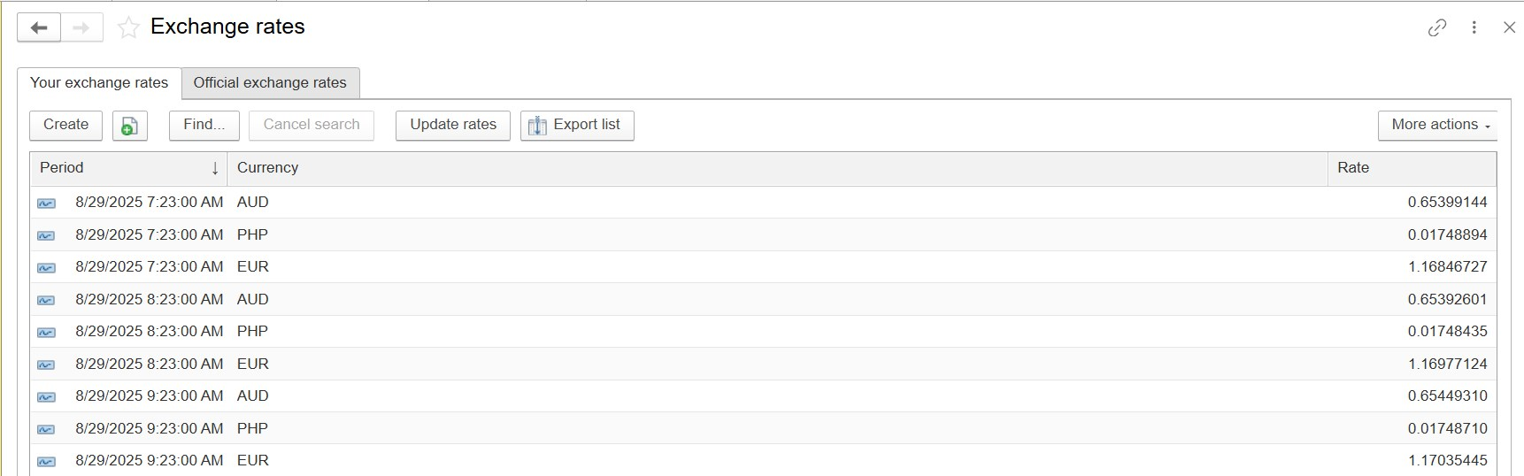This screenshot has width=1524, height=476.
Task: Switch to Official exchange rates tab
Action: pos(270,83)
